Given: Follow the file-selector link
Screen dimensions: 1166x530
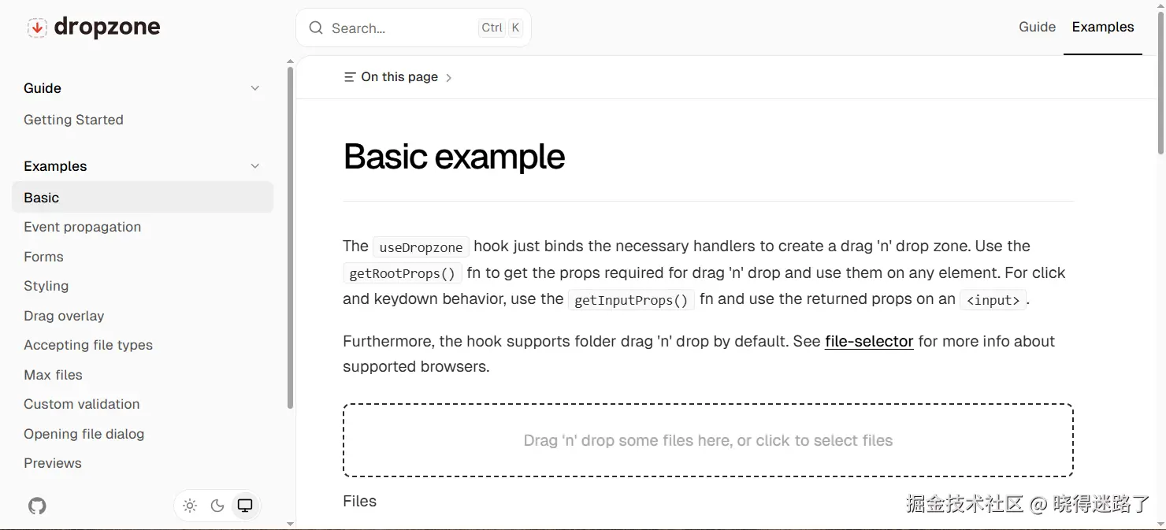Looking at the screenshot, I should [x=869, y=342].
